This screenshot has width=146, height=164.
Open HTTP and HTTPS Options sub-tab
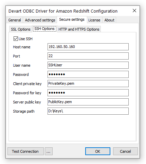[79, 29]
